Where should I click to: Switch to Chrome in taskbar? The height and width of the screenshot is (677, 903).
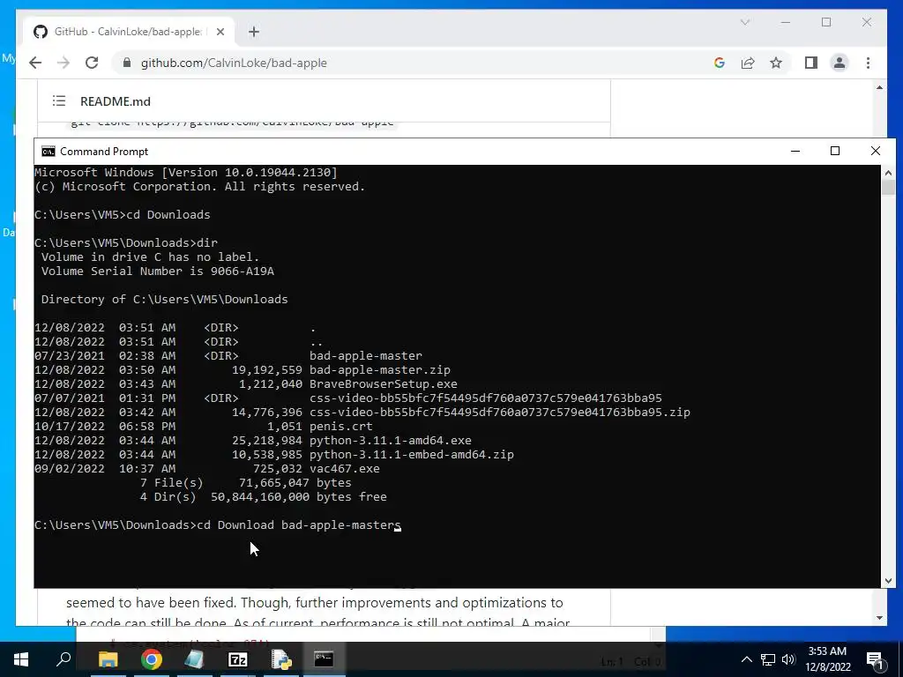152,659
